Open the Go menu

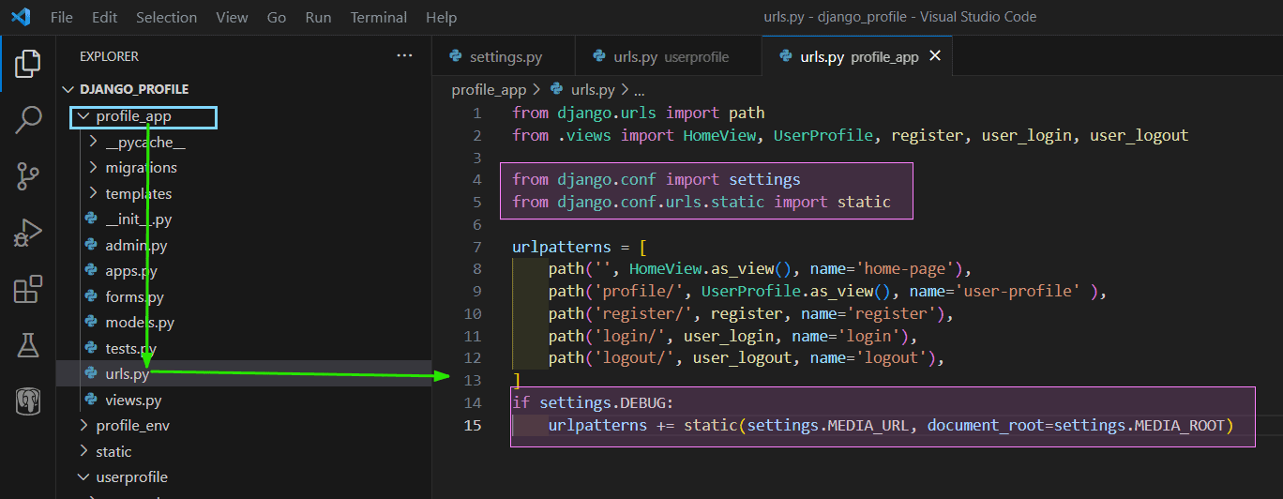click(x=277, y=17)
